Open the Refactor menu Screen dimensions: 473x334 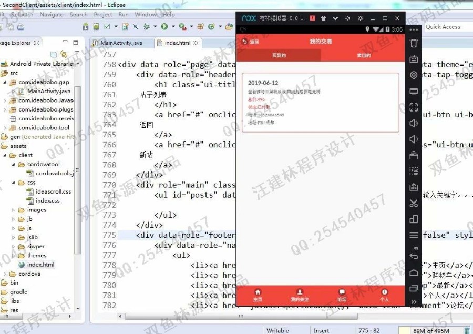click(x=22, y=15)
